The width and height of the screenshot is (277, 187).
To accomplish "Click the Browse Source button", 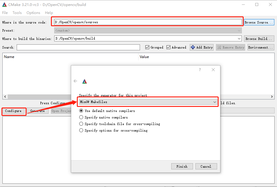I will 259,22.
